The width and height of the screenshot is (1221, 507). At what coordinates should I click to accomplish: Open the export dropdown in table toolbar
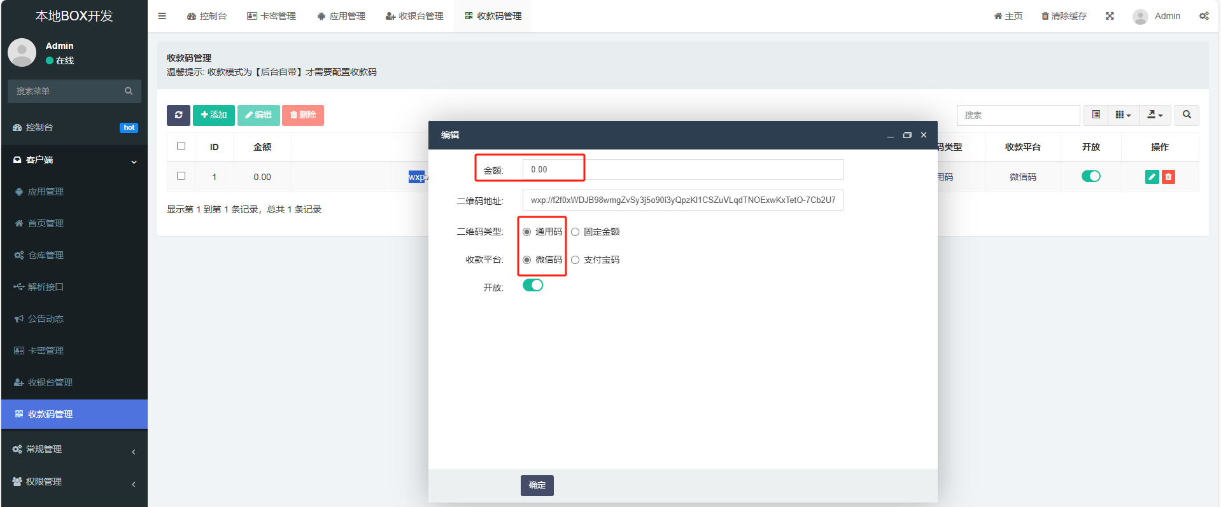click(1155, 115)
